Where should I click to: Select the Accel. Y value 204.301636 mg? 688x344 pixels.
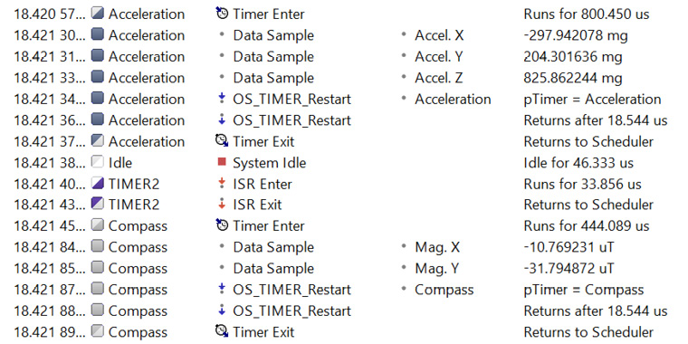tap(573, 57)
